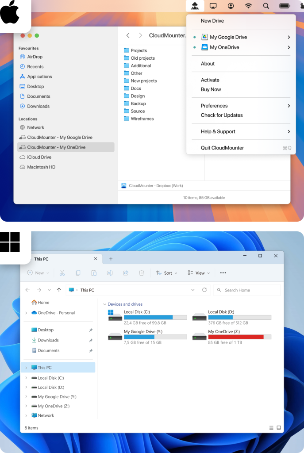Expand Local Disk (C:) tree node
This screenshot has width=304, height=453.
tap(26, 378)
